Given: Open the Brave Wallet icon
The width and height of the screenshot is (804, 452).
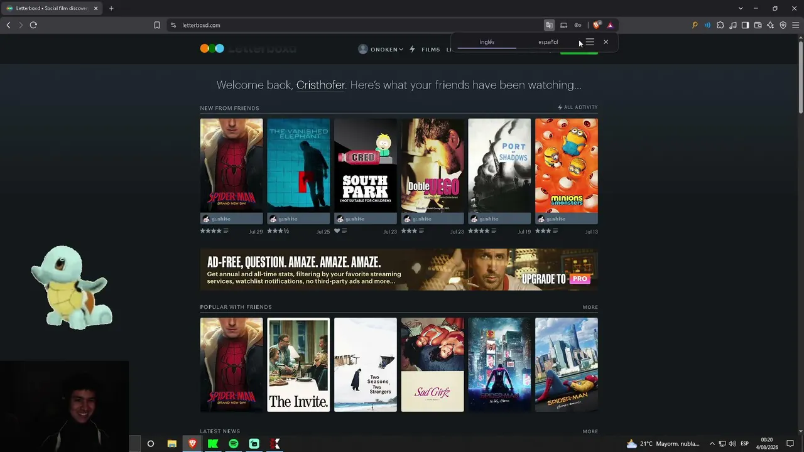Looking at the screenshot, I should (x=758, y=25).
